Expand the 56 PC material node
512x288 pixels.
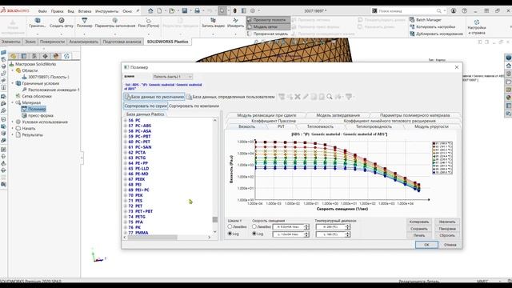126,120
